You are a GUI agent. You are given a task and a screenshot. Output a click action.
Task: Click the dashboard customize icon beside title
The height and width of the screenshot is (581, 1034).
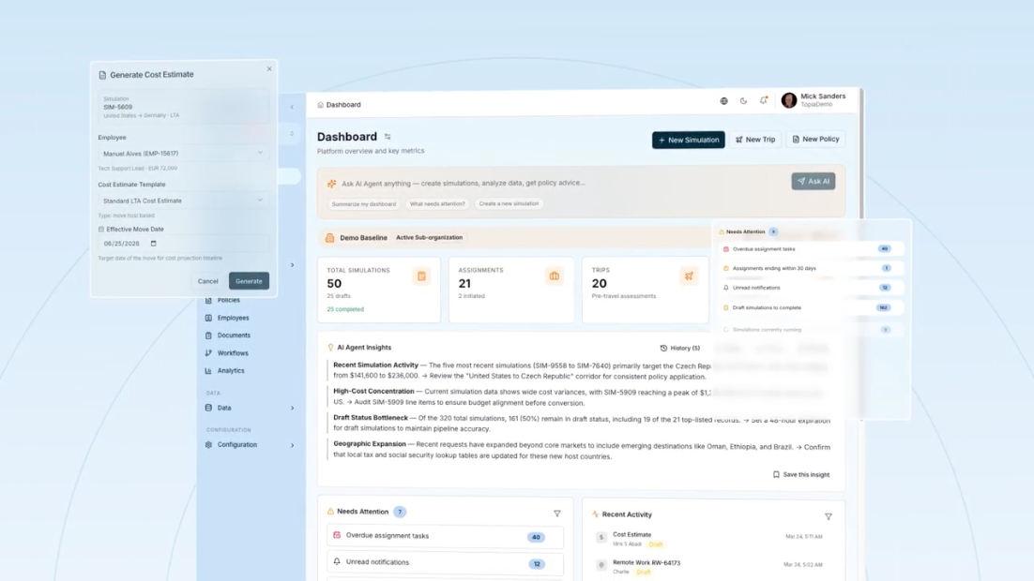click(x=388, y=137)
